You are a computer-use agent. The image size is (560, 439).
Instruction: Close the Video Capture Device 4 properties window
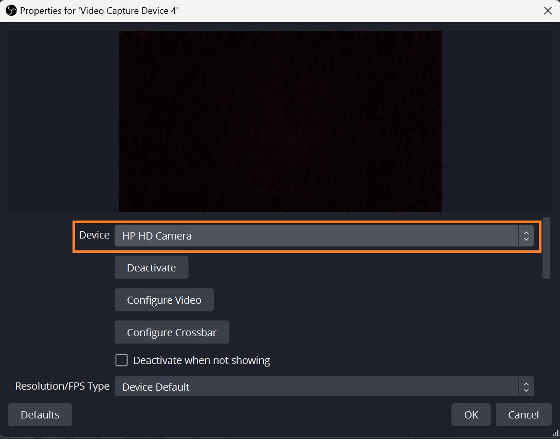pos(548,11)
